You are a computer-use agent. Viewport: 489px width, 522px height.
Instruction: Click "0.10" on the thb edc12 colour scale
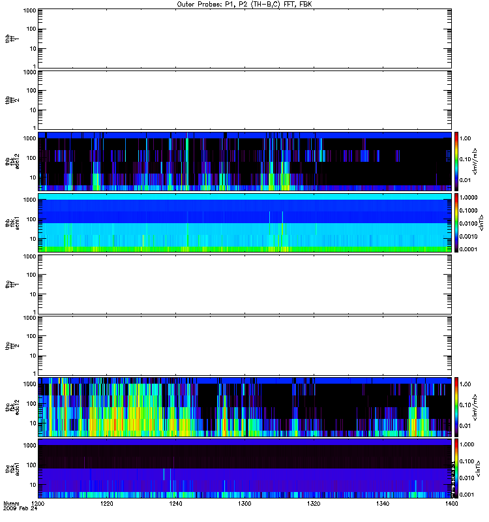[465, 159]
